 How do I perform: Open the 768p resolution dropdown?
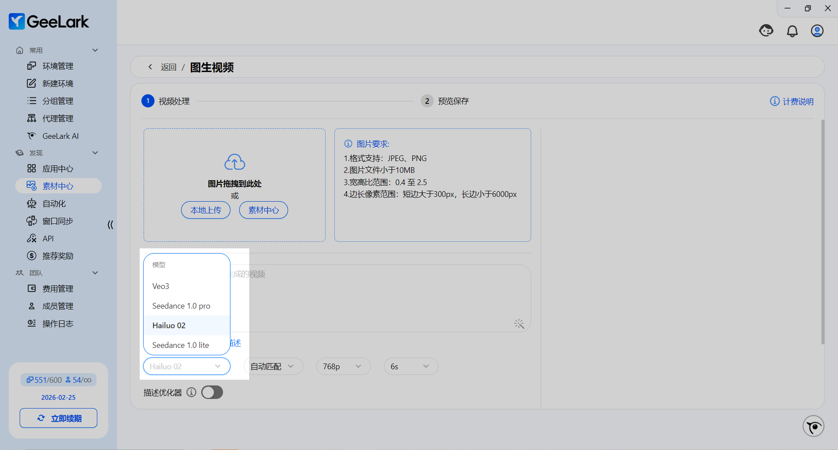click(343, 366)
